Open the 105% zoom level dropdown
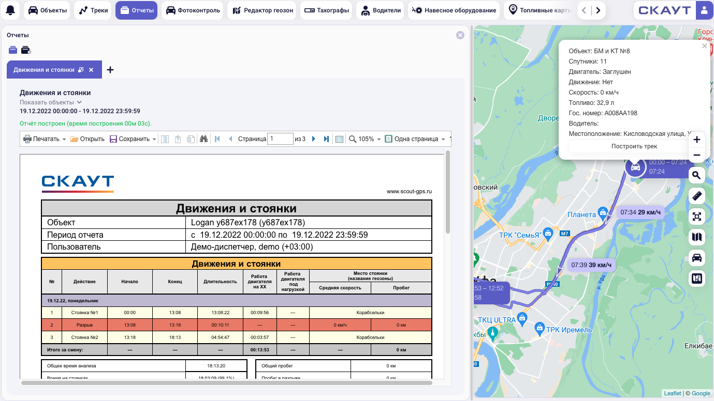 [x=379, y=140]
